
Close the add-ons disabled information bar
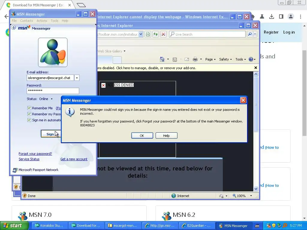(x=255, y=68)
